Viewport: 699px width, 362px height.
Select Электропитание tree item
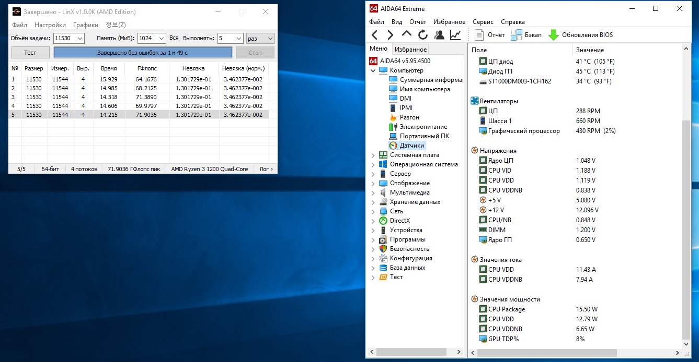tap(418, 127)
